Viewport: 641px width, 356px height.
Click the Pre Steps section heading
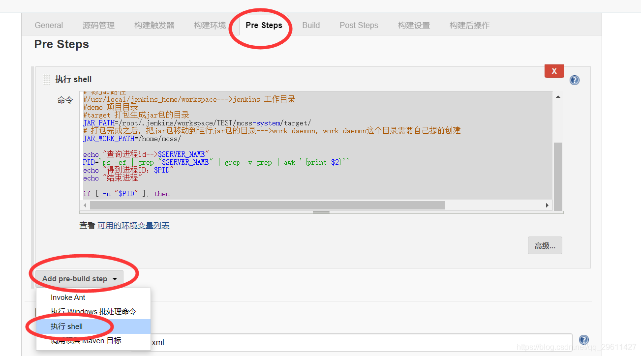[61, 44]
